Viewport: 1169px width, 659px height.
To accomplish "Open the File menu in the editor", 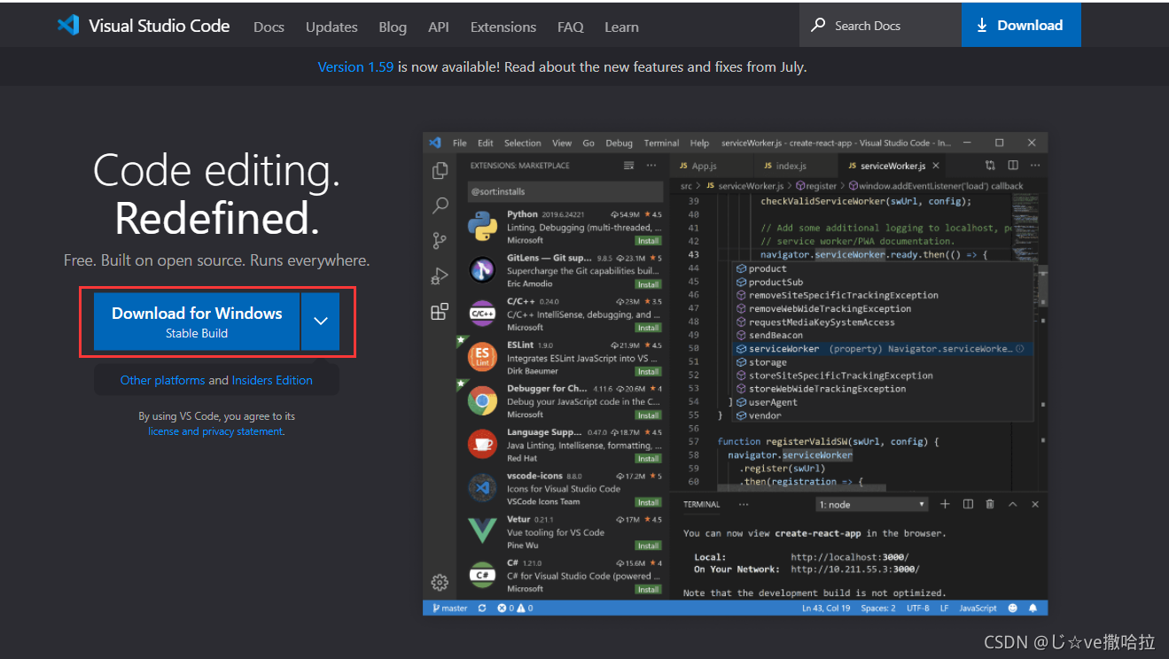I will click(460, 143).
